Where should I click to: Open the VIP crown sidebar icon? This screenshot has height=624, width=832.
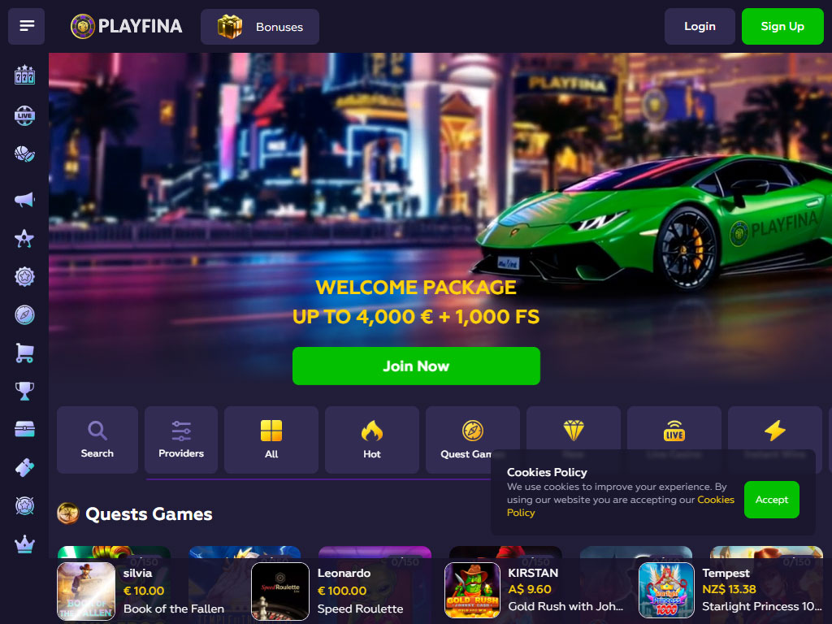[x=25, y=544]
